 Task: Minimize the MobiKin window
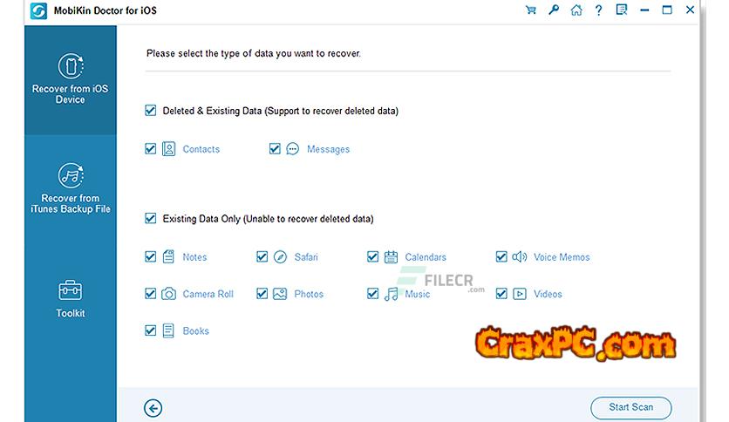click(x=644, y=10)
